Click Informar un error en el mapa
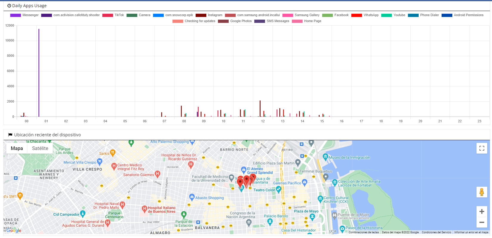The width and height of the screenshot is (492, 238). pyautogui.click(x=471, y=232)
